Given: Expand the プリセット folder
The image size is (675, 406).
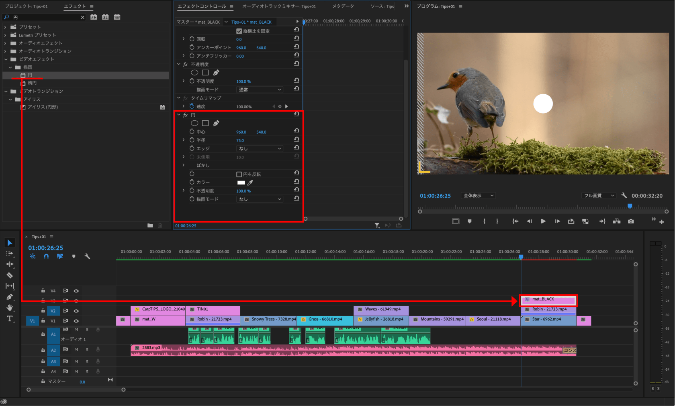Looking at the screenshot, I should click(5, 27).
